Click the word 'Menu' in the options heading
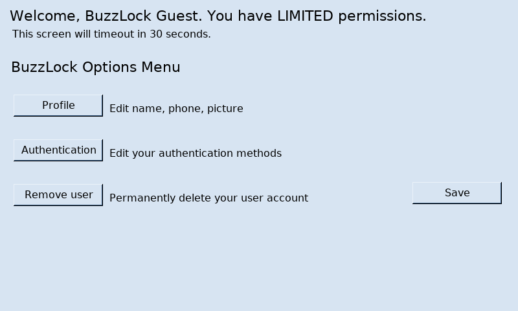 [161, 67]
